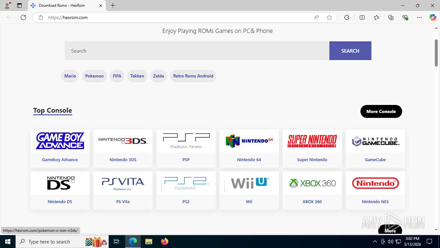Follow the Nintendo NES text link

pyautogui.click(x=375, y=201)
